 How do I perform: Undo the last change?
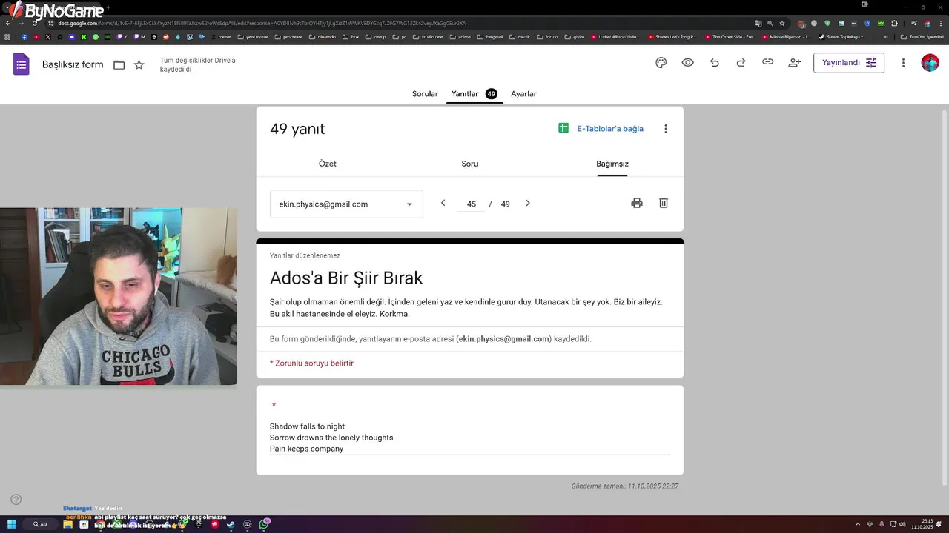pyautogui.click(x=715, y=63)
